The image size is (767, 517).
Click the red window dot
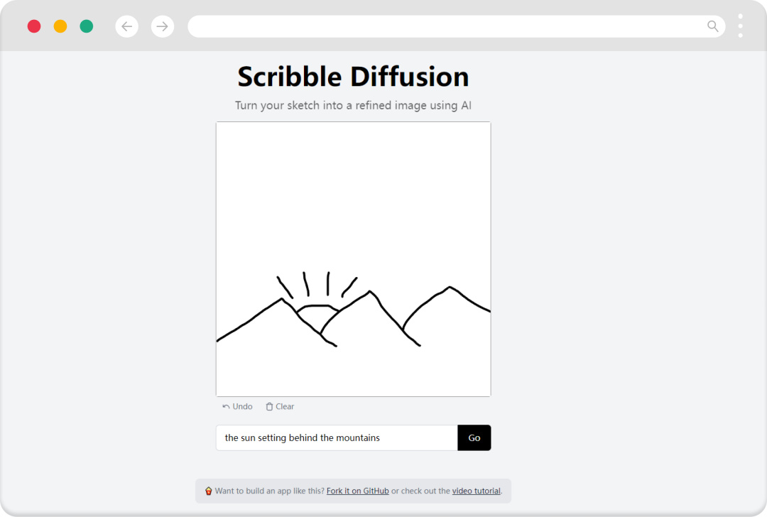coord(34,26)
